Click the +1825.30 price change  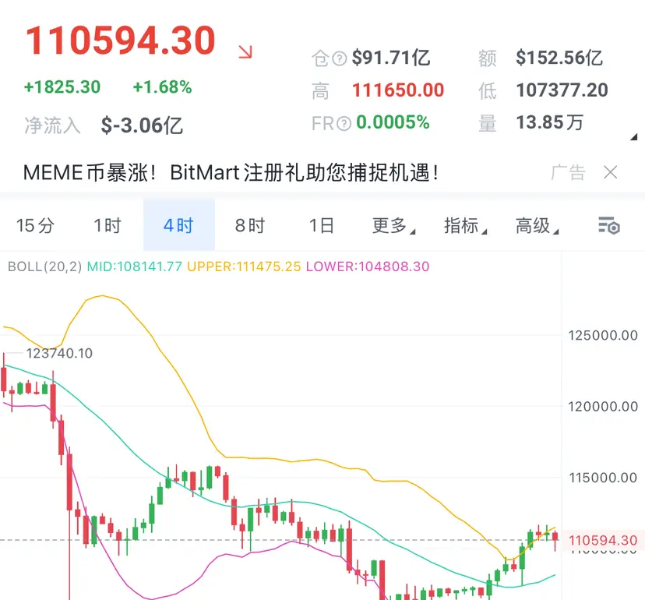(62, 86)
